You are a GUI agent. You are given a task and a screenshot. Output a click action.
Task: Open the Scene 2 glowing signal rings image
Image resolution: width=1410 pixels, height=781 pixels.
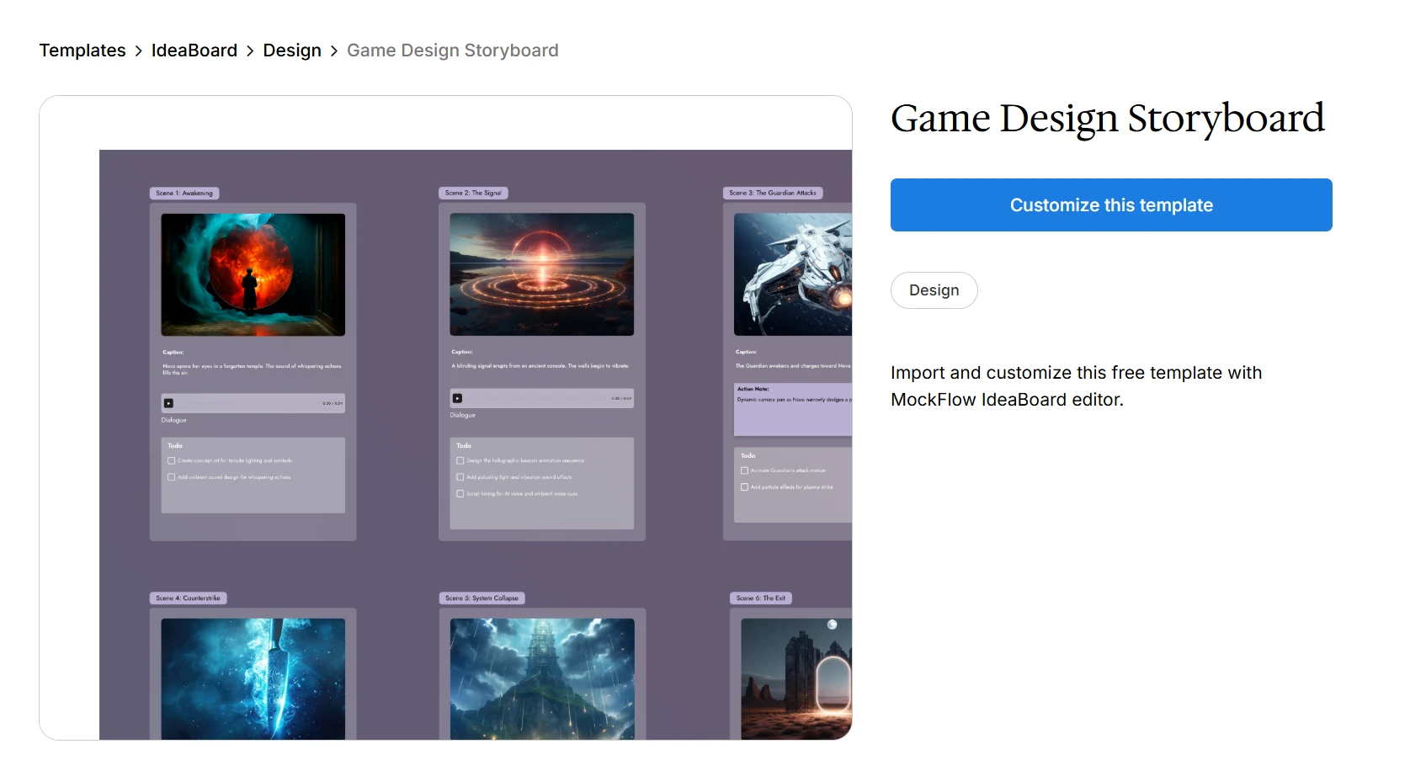(542, 274)
